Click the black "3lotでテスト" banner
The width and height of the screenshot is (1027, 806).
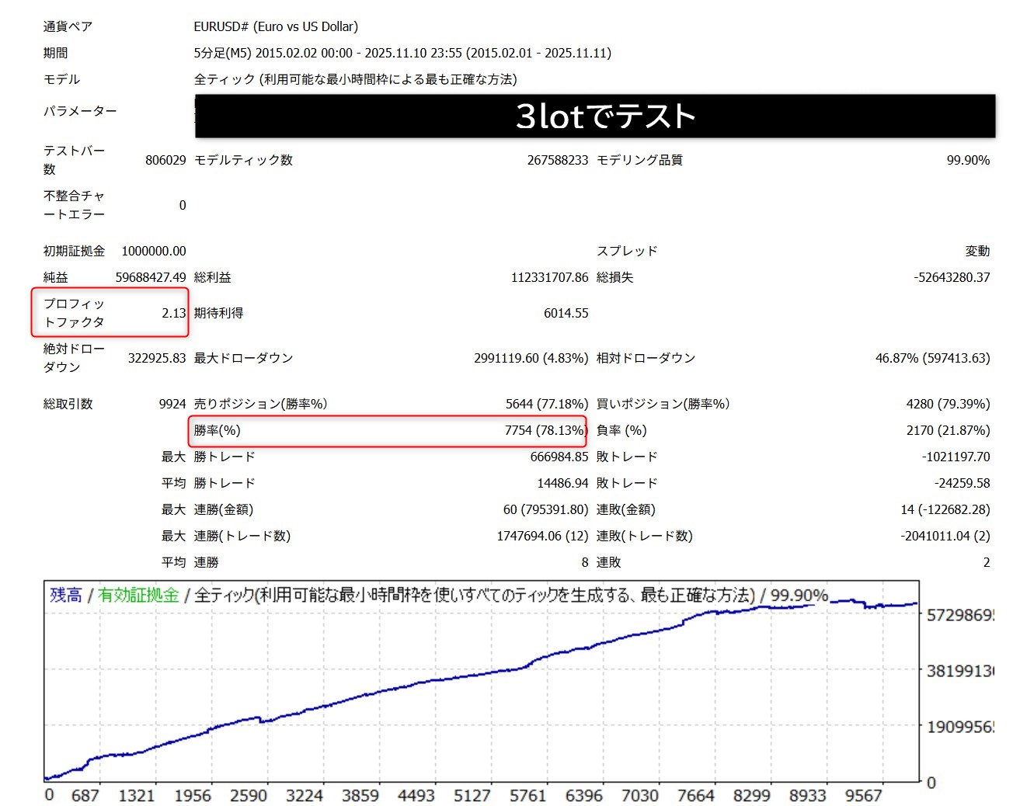tap(595, 116)
